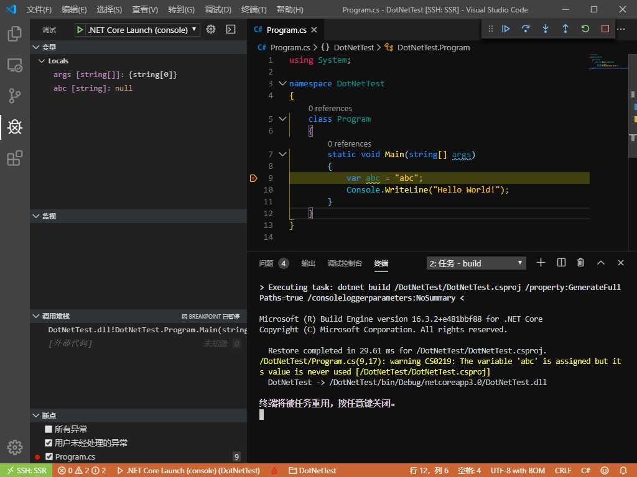The width and height of the screenshot is (637, 477).
Task: Step into in the debug toolbar
Action: [546, 29]
